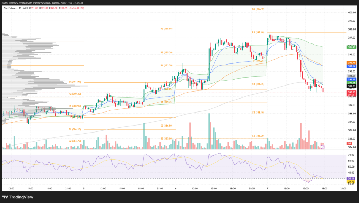Click the green 395.90 price tag

tap(351, 47)
